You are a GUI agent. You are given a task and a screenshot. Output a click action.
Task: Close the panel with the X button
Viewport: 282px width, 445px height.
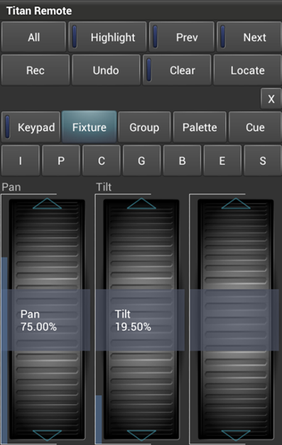tap(271, 99)
